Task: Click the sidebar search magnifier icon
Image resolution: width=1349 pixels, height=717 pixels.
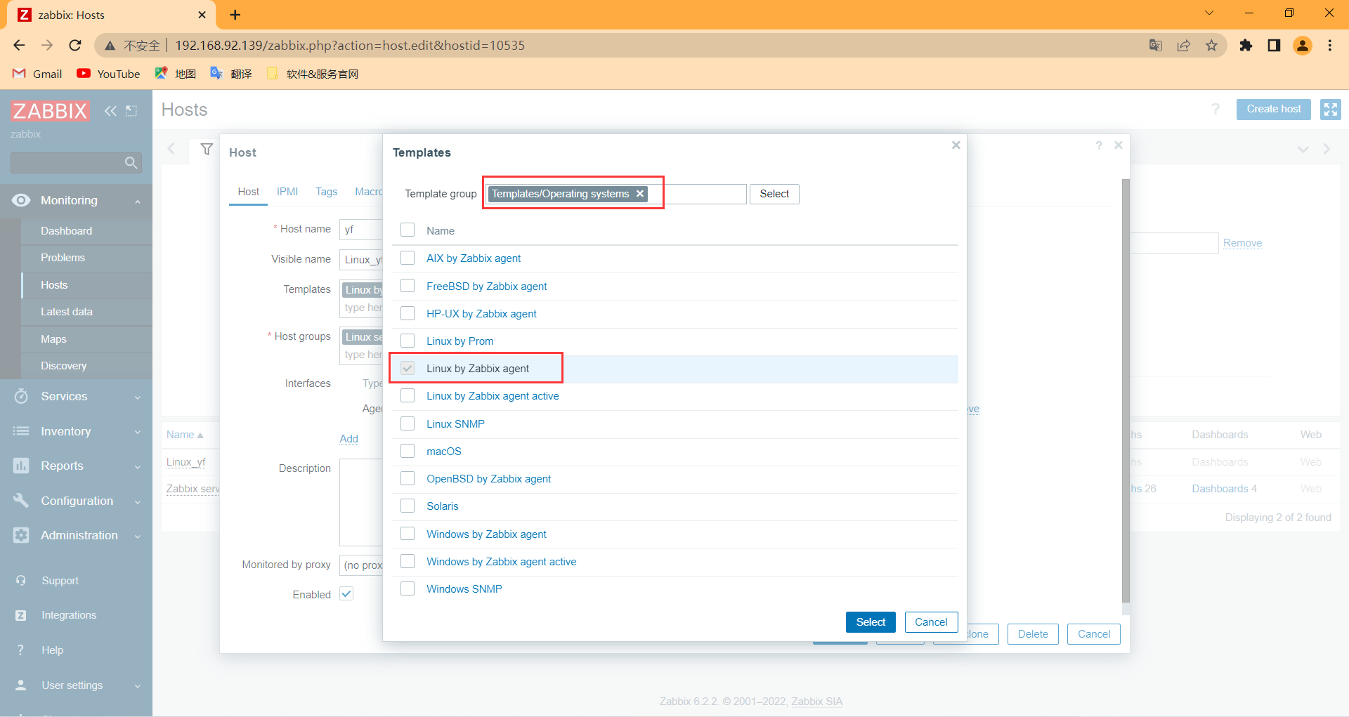Action: click(131, 163)
